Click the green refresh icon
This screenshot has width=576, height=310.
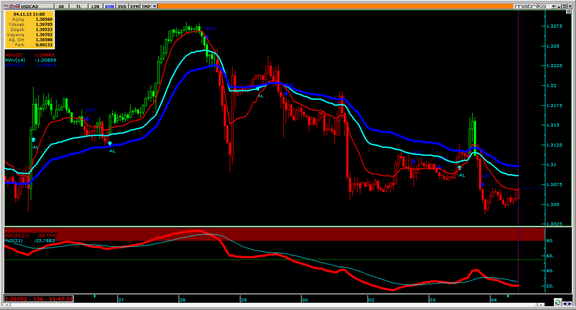558,302
